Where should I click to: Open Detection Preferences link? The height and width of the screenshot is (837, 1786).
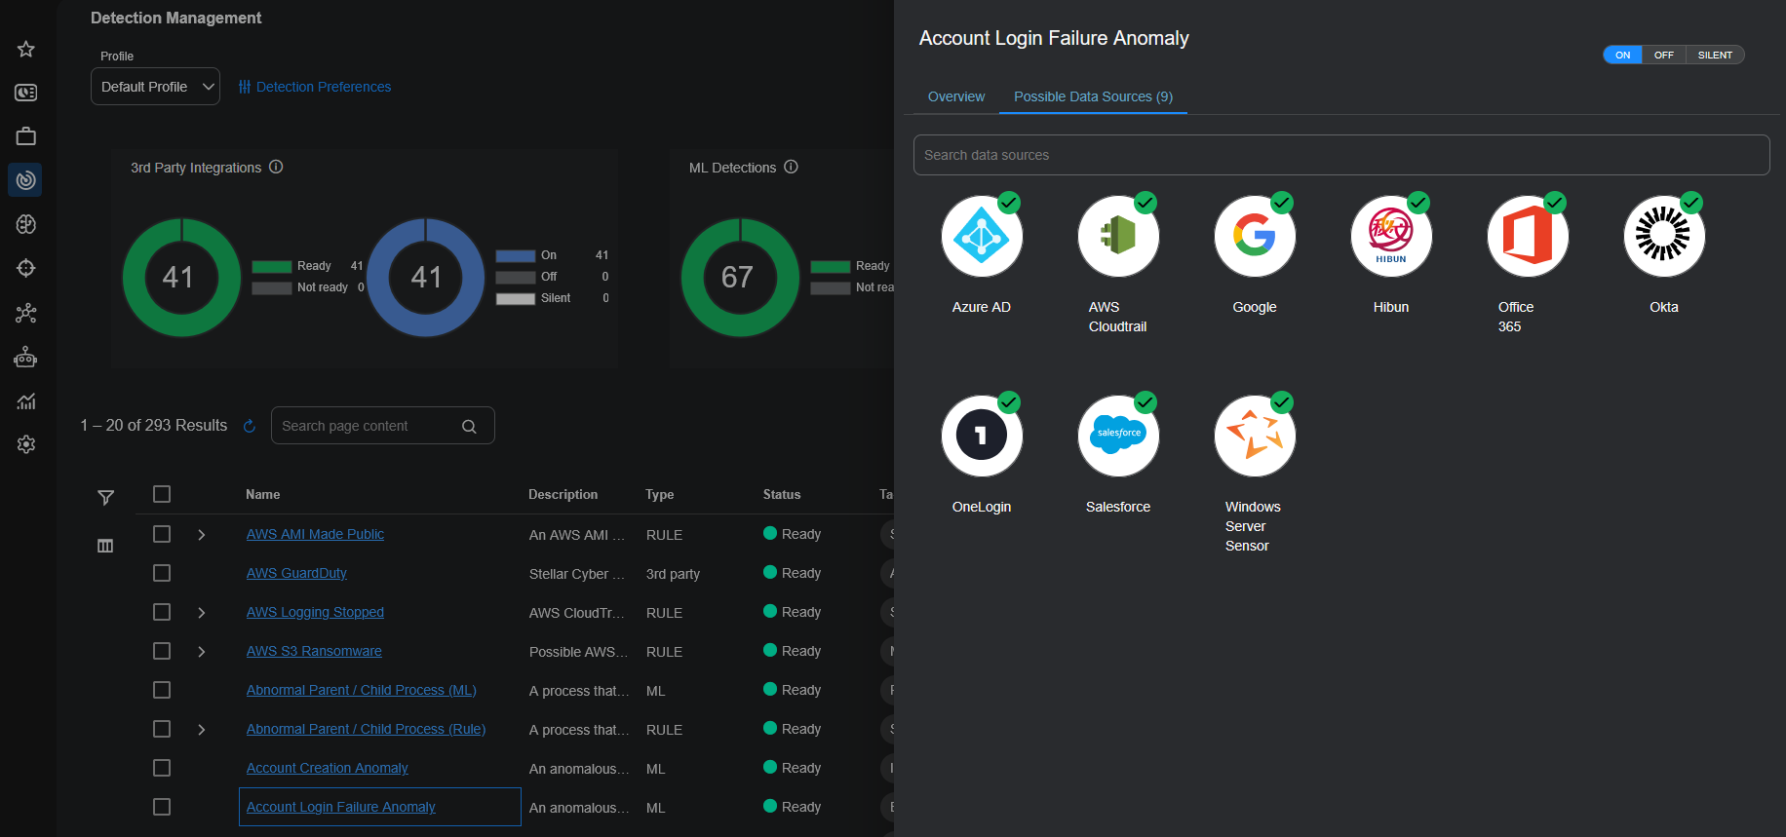pos(315,87)
